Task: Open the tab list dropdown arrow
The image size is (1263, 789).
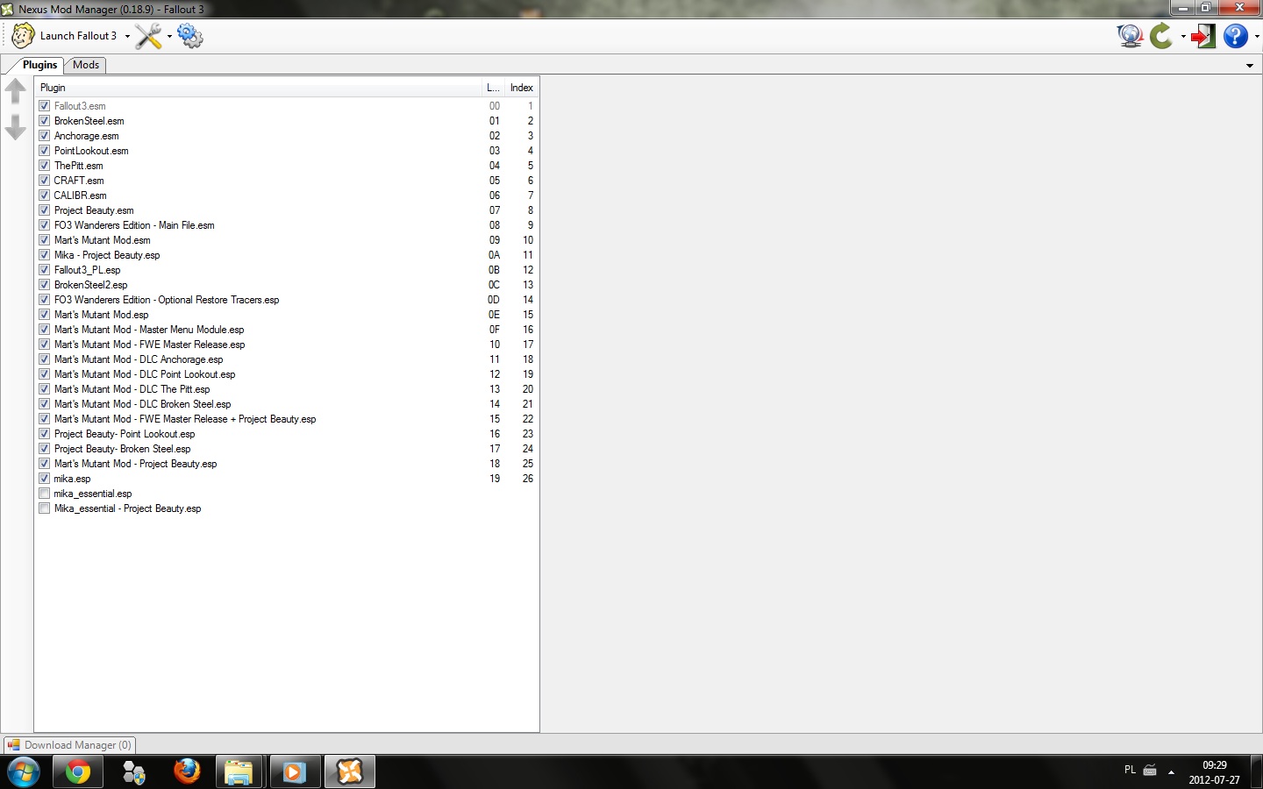Action: [1250, 66]
